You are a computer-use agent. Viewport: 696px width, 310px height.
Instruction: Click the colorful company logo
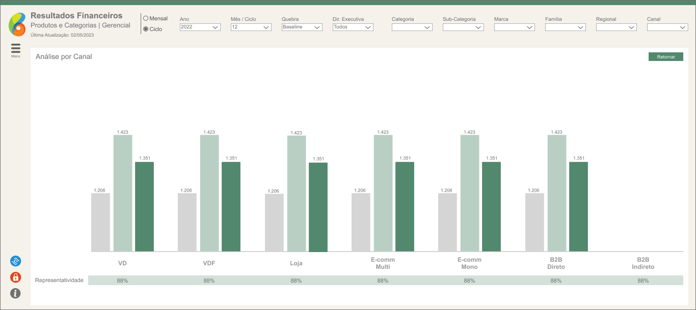17,24
